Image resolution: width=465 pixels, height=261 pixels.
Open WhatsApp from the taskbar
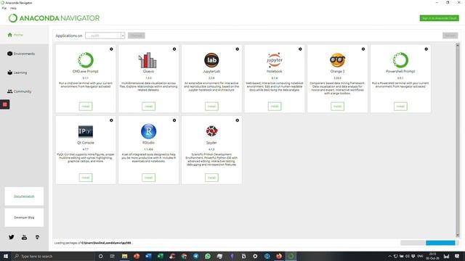(x=208, y=256)
